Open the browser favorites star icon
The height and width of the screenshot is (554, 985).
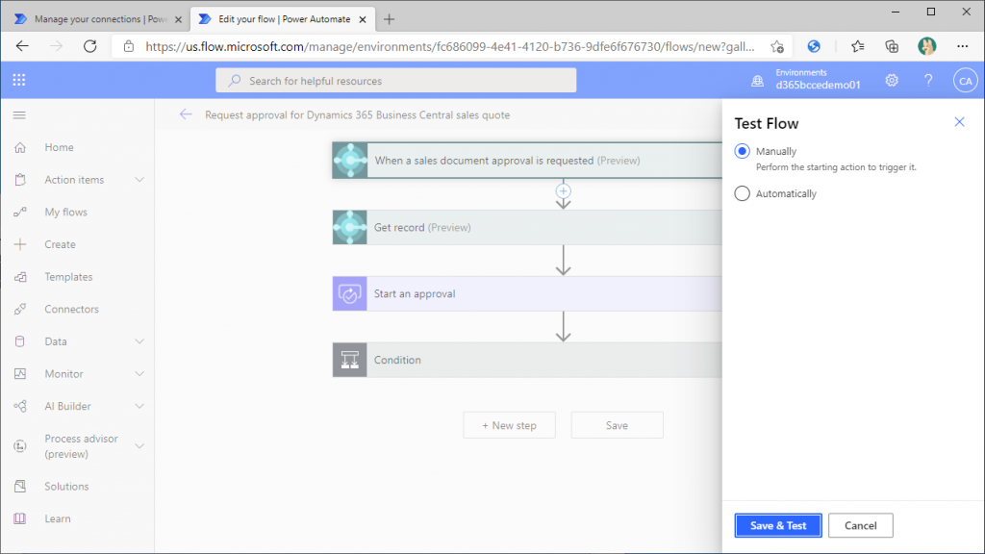(857, 46)
